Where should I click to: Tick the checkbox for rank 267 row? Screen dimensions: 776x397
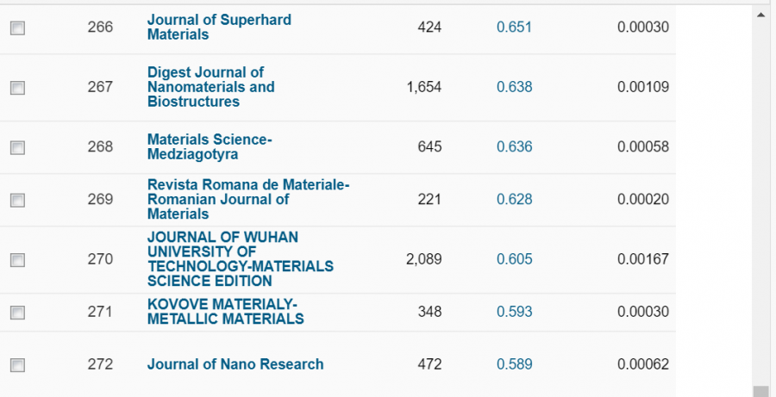click(17, 87)
